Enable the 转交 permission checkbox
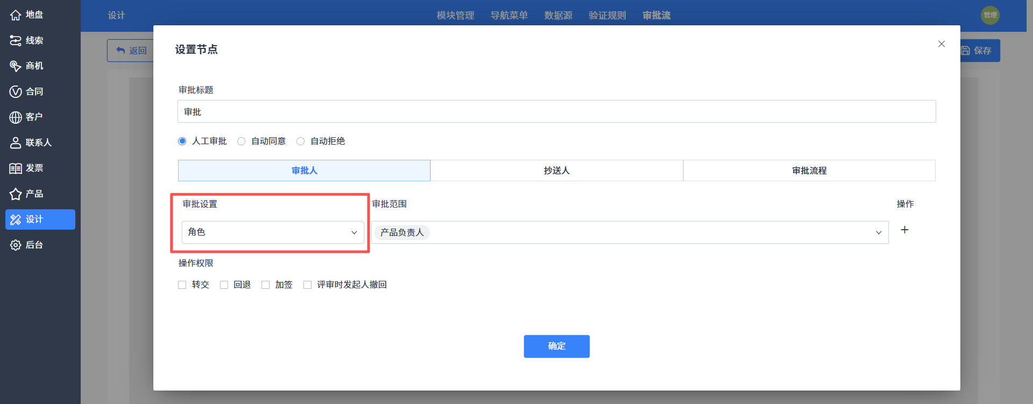 click(182, 285)
